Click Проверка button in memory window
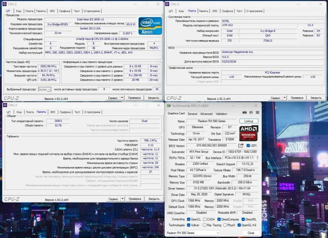The image size is (328, 238). pos(135,199)
